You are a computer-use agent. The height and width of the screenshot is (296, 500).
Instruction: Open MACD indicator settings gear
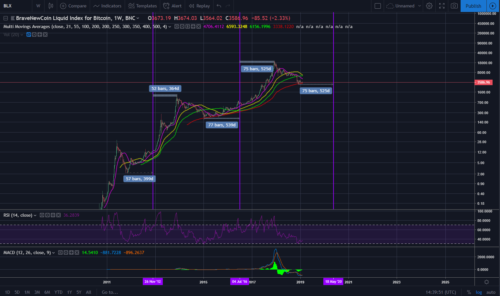coord(66,252)
